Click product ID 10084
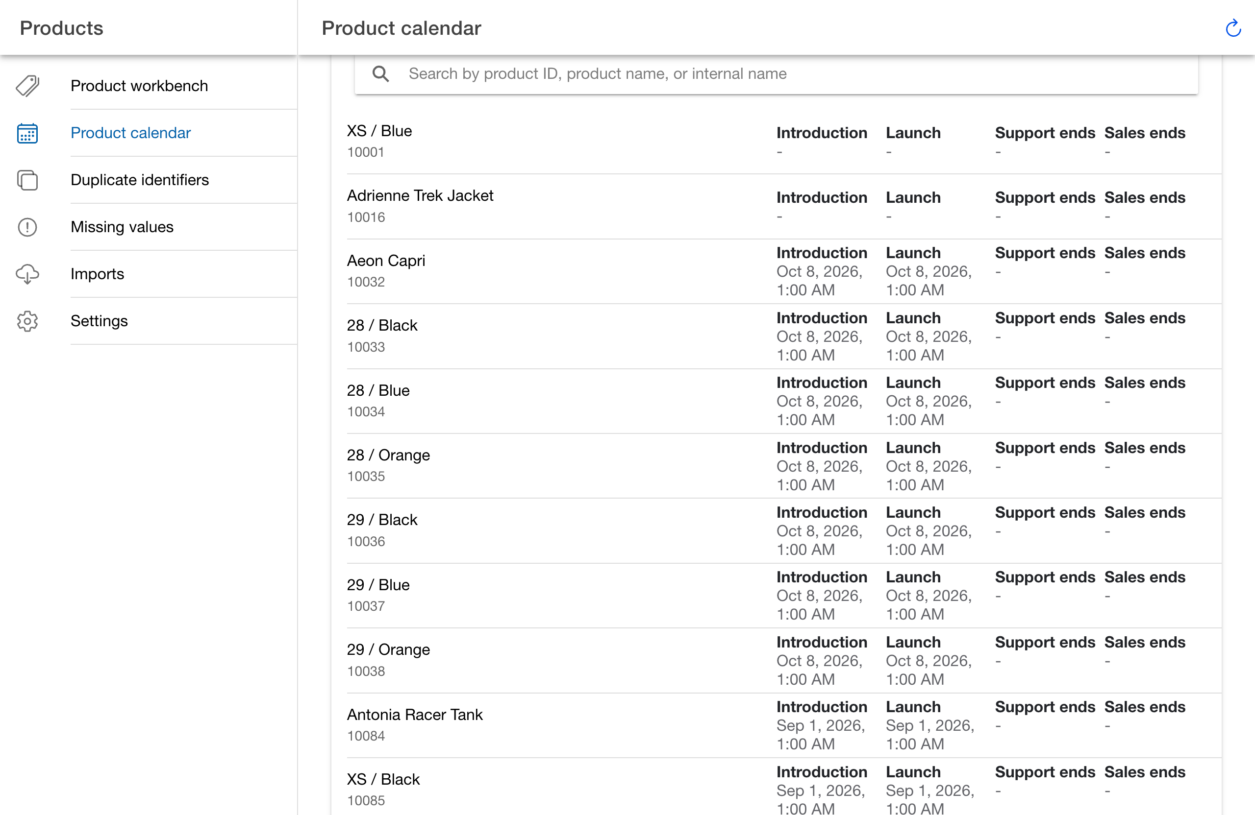The height and width of the screenshot is (815, 1255). (365, 736)
